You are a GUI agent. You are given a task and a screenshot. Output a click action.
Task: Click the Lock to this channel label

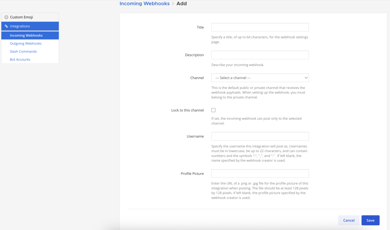coord(187,110)
